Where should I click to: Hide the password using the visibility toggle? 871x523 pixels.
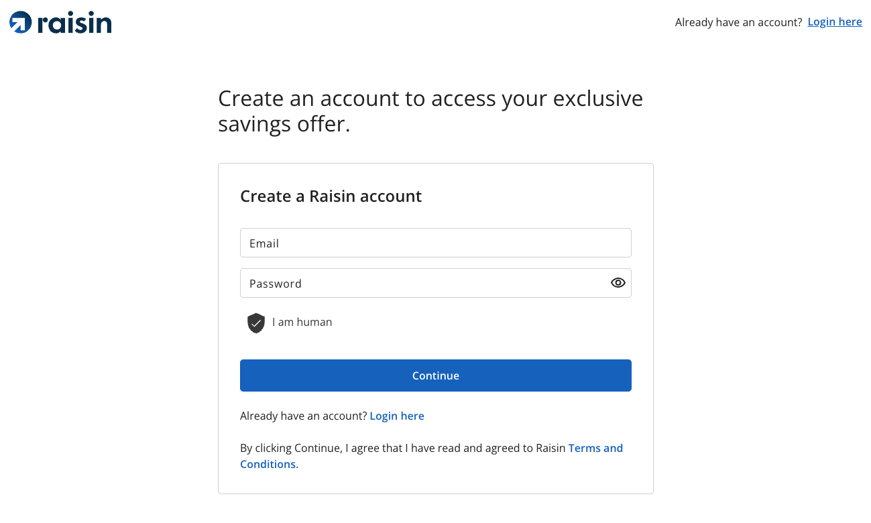[x=618, y=282]
